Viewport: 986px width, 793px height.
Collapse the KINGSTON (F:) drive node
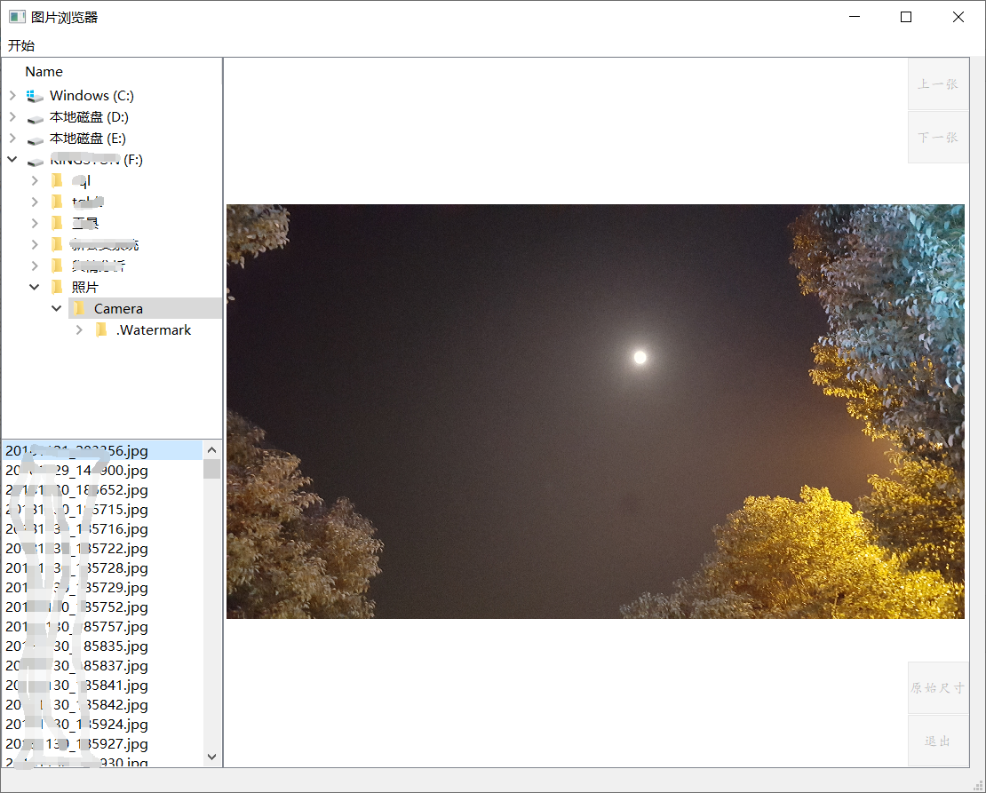point(12,159)
